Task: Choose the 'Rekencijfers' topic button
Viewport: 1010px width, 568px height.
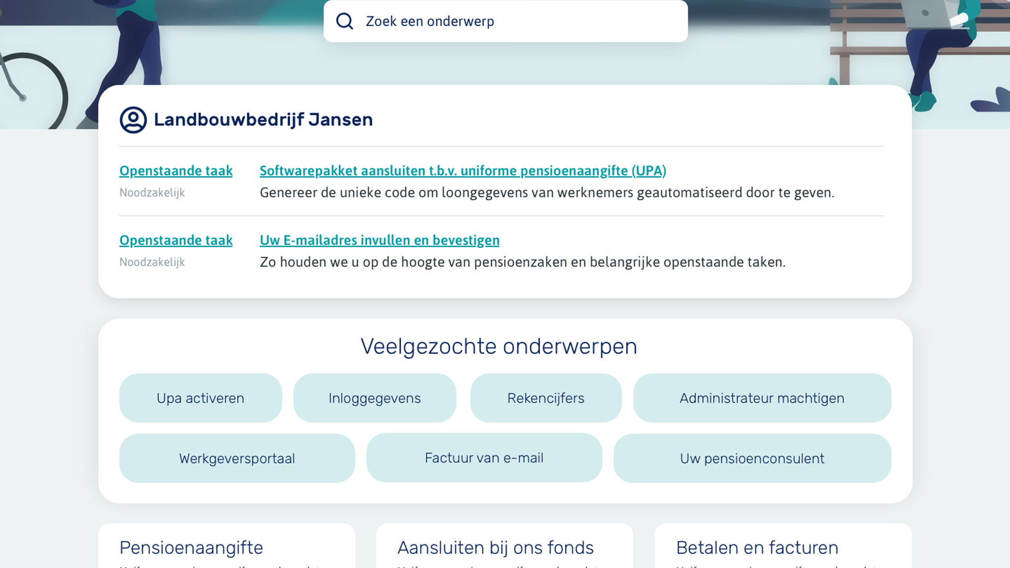Action: [x=546, y=398]
